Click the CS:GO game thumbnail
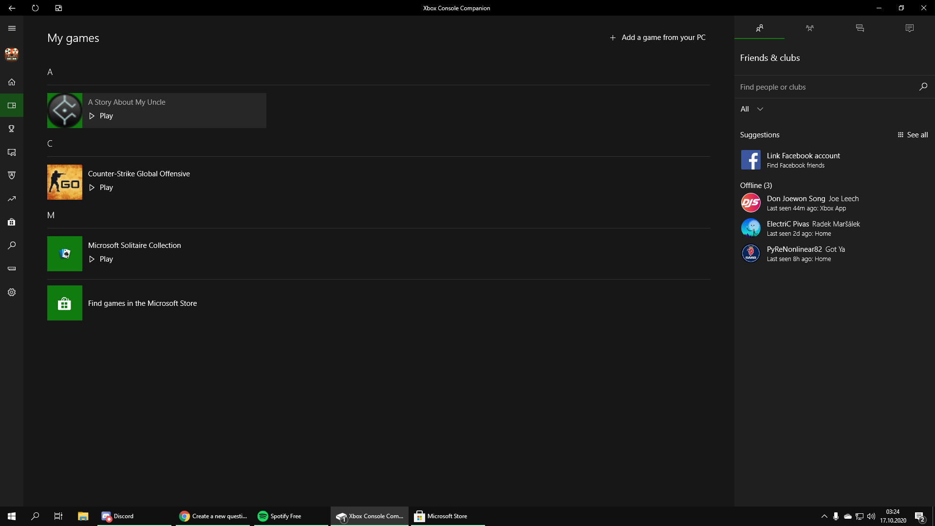This screenshot has width=935, height=526. 65,182
